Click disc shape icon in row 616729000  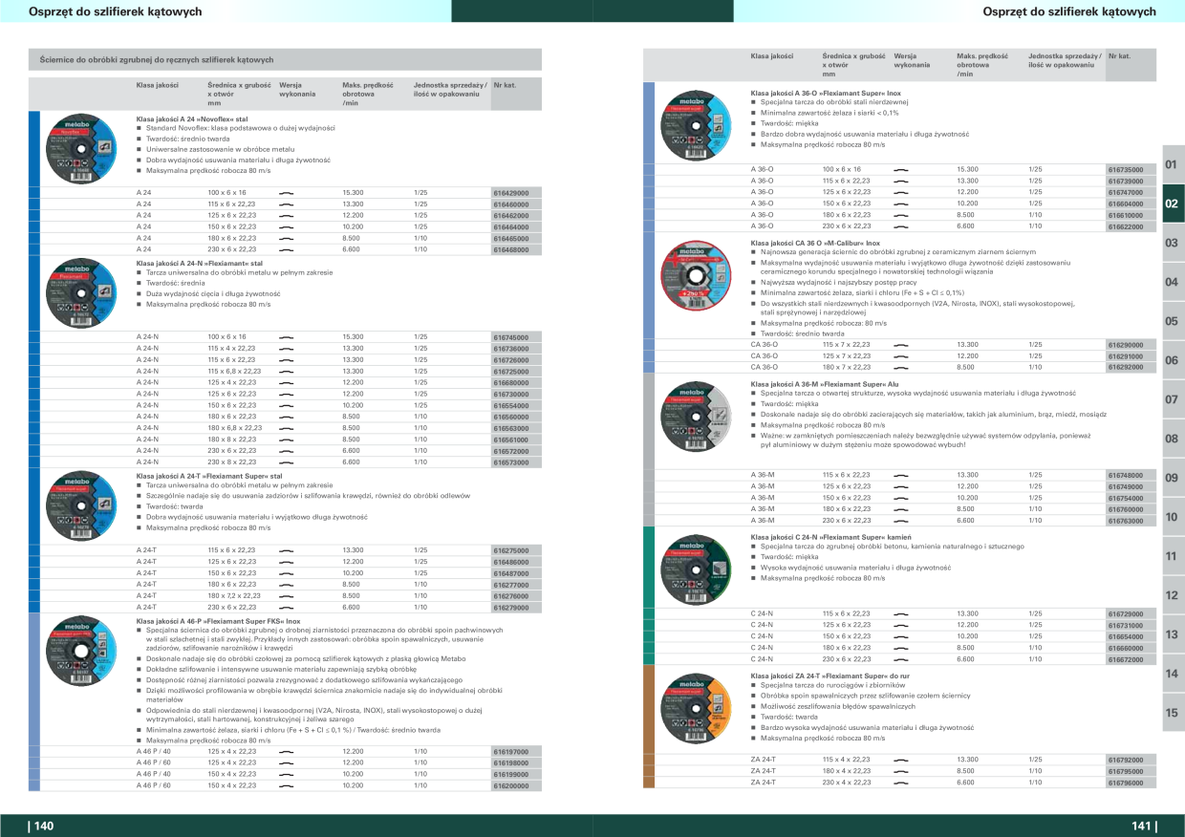[x=900, y=613]
